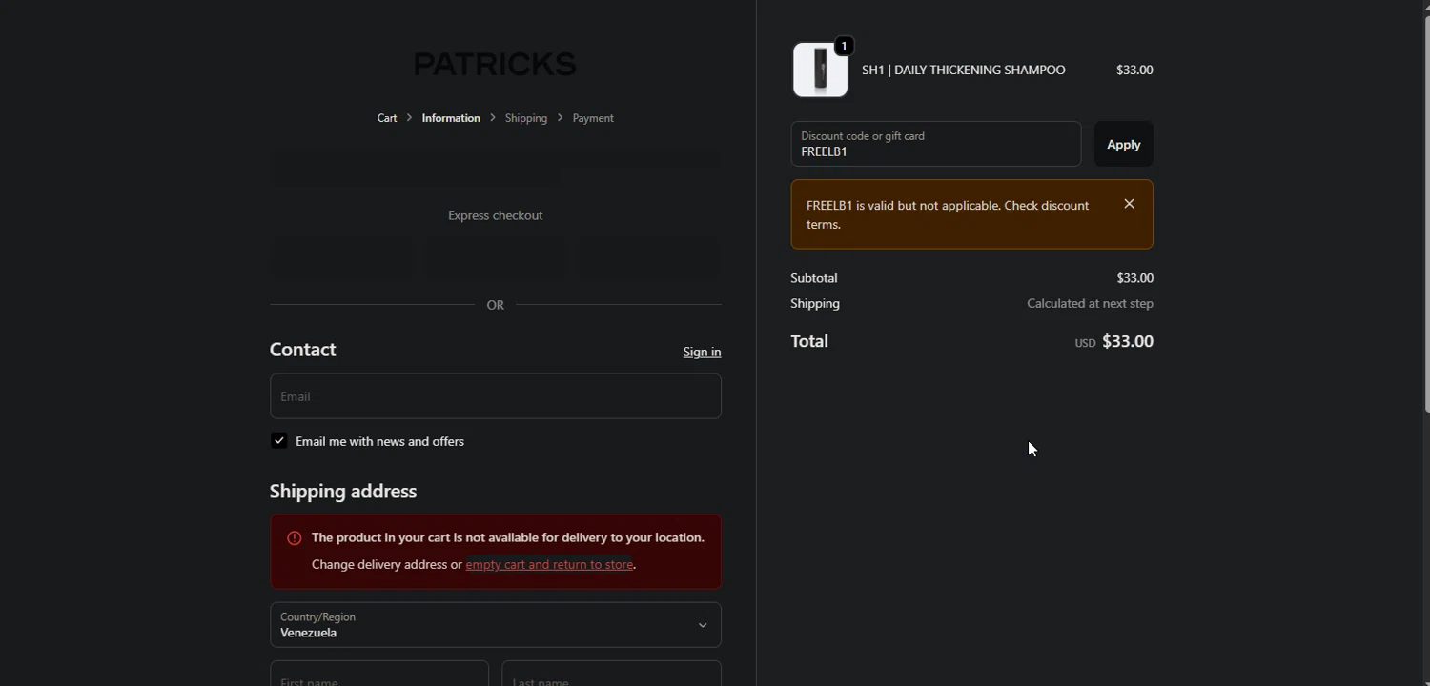This screenshot has width=1430, height=686.
Task: Click the Apply discount button
Action: point(1124,144)
